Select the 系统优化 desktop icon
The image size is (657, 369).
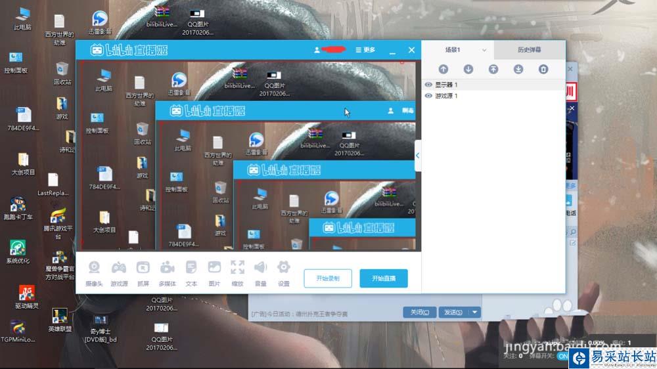[18, 251]
